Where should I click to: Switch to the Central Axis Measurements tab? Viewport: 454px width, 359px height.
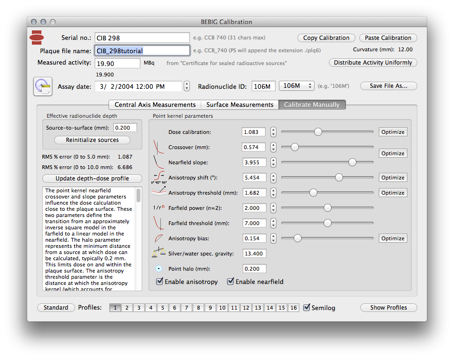click(x=155, y=104)
